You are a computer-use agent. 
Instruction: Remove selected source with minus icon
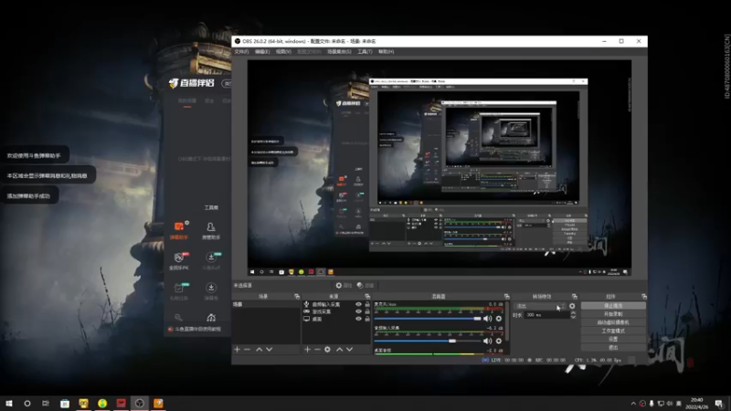(x=317, y=349)
